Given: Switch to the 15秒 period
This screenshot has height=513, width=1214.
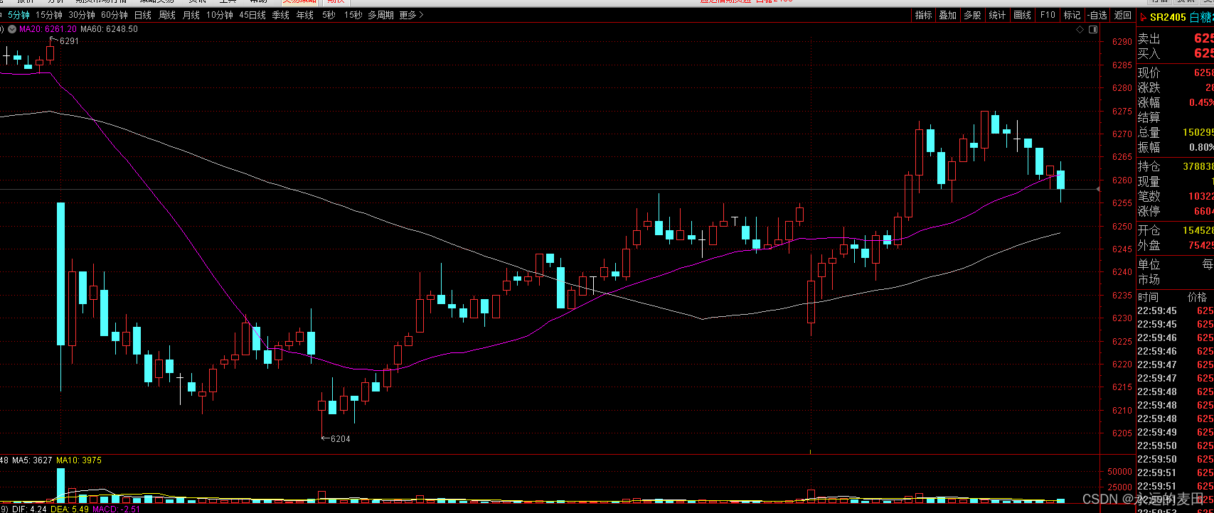Looking at the screenshot, I should (x=353, y=15).
